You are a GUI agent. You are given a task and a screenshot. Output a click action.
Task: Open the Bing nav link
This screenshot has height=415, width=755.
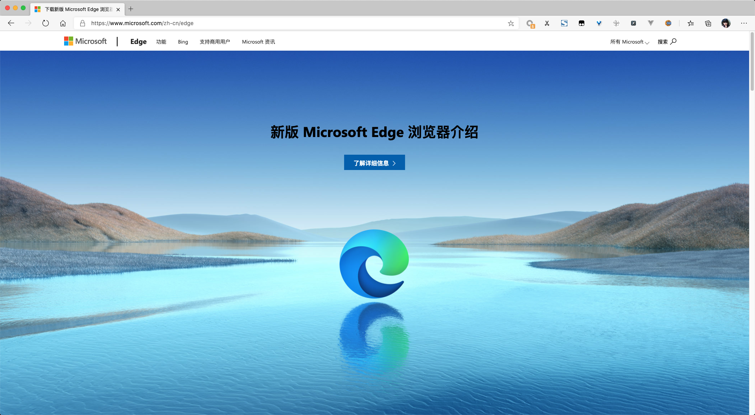coord(183,42)
